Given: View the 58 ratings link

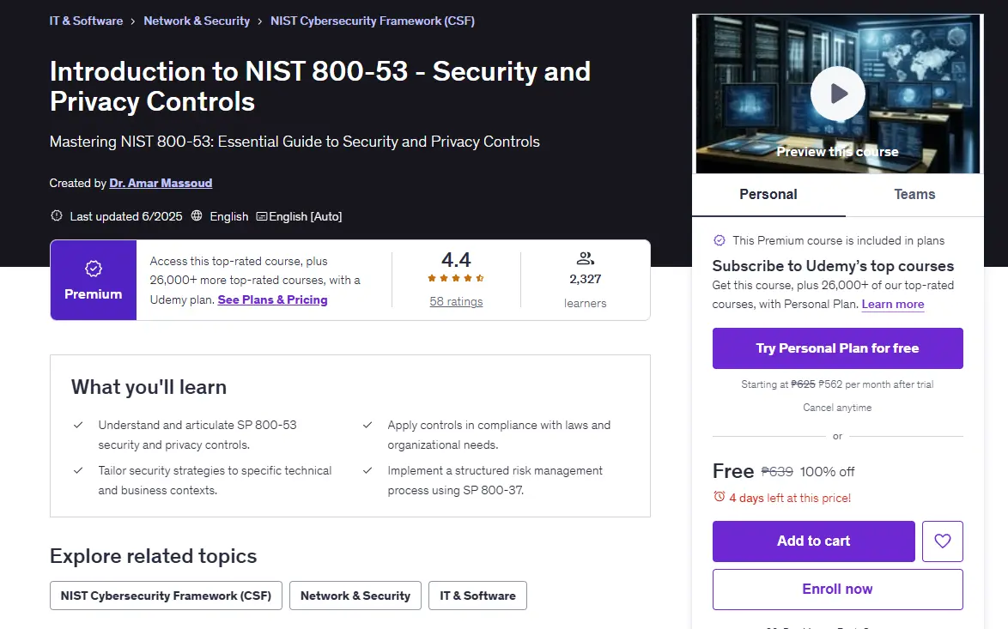Looking at the screenshot, I should (456, 301).
